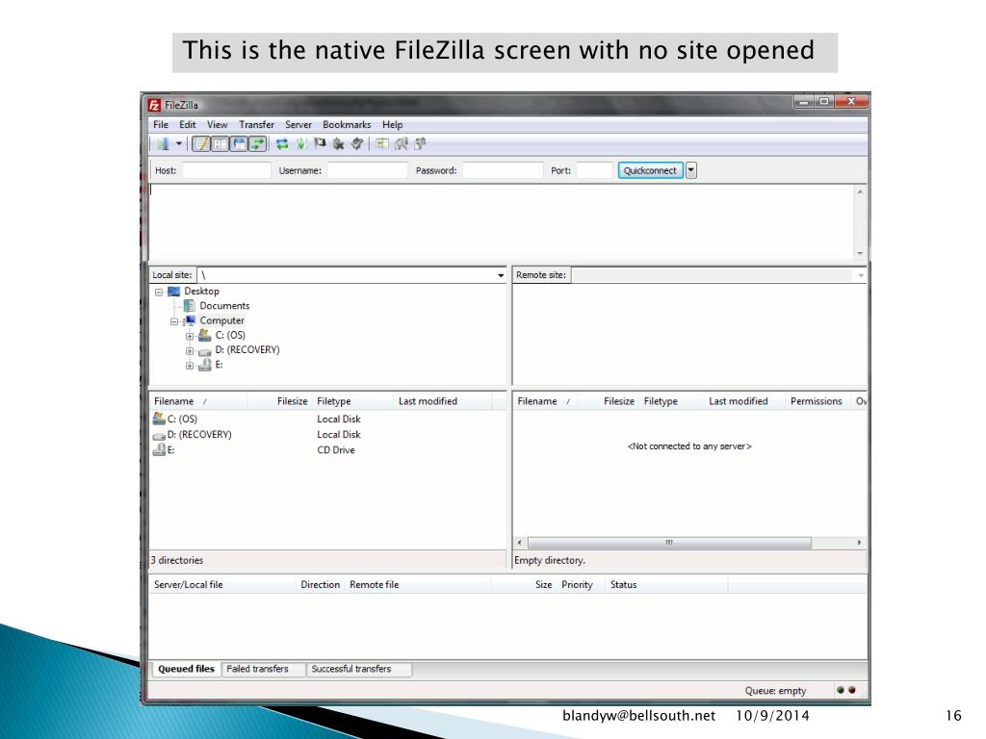The height and width of the screenshot is (739, 986).
Task: Click the Queue: empty status text
Action: (775, 691)
